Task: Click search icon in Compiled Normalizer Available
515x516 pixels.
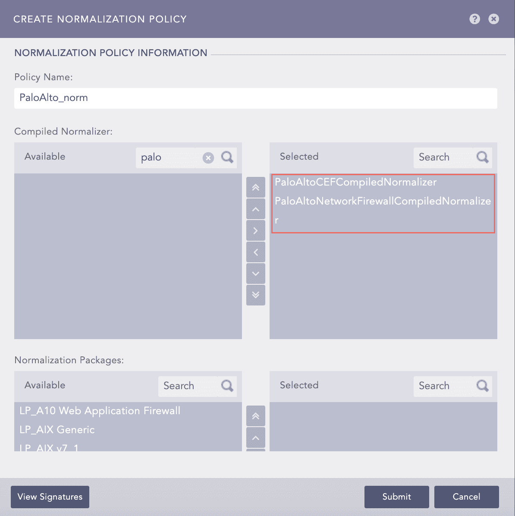Action: pyautogui.click(x=227, y=157)
